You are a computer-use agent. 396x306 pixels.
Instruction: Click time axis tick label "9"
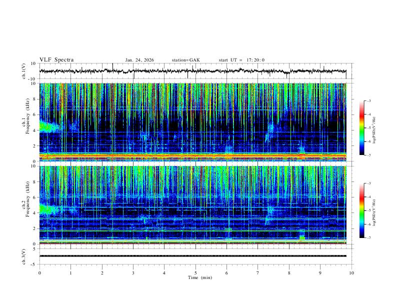(x=320, y=273)
